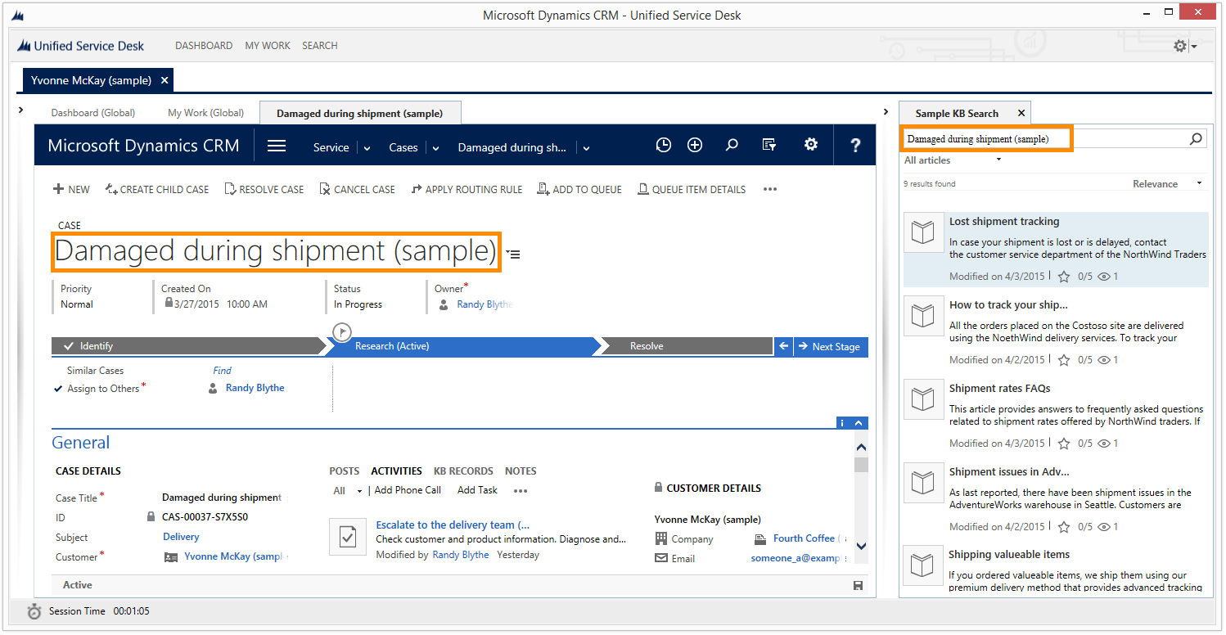The width and height of the screenshot is (1226, 635).
Task: Open Unified Service Desk settings gear
Action: point(1179,46)
